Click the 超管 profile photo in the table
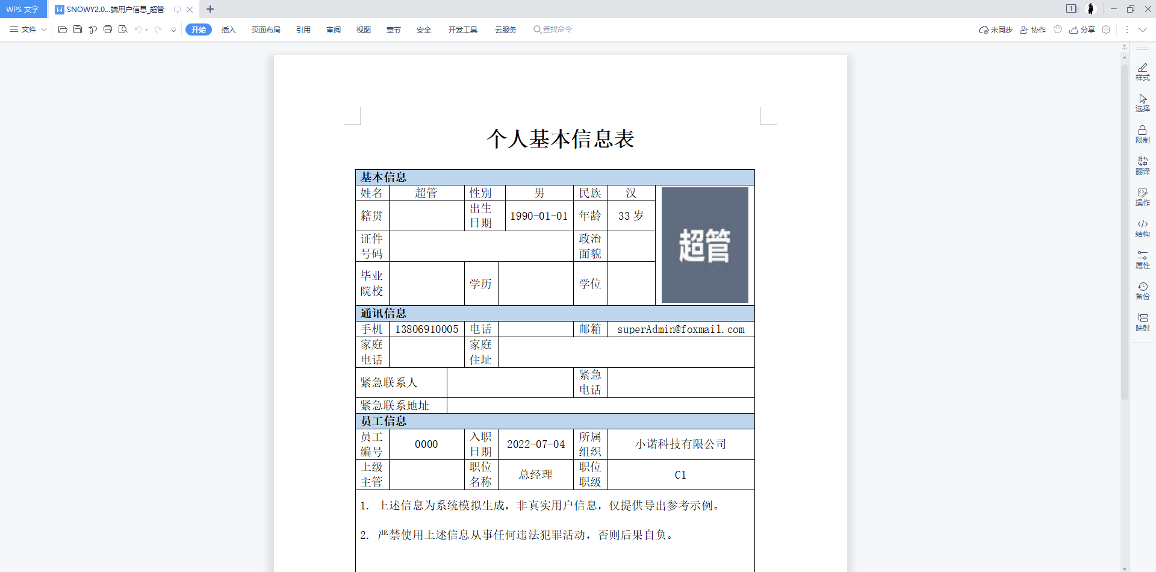The image size is (1156, 572). click(x=704, y=245)
